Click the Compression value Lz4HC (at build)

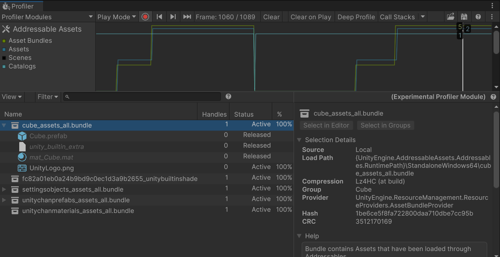click(379, 181)
